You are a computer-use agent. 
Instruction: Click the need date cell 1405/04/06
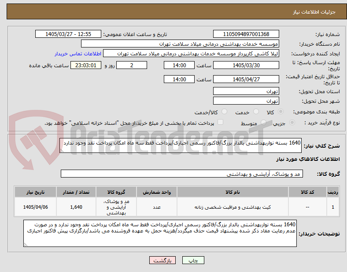pyautogui.click(x=35, y=207)
